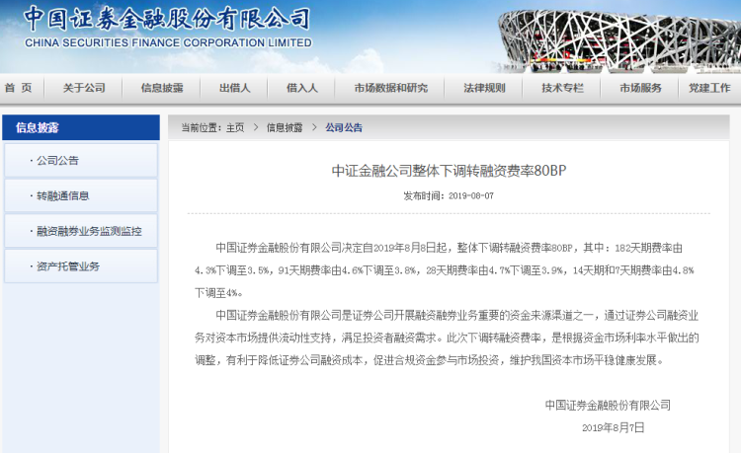Open the 技术专栏 navigation item
Image resolution: width=741 pixels, height=453 pixels.
coord(562,88)
